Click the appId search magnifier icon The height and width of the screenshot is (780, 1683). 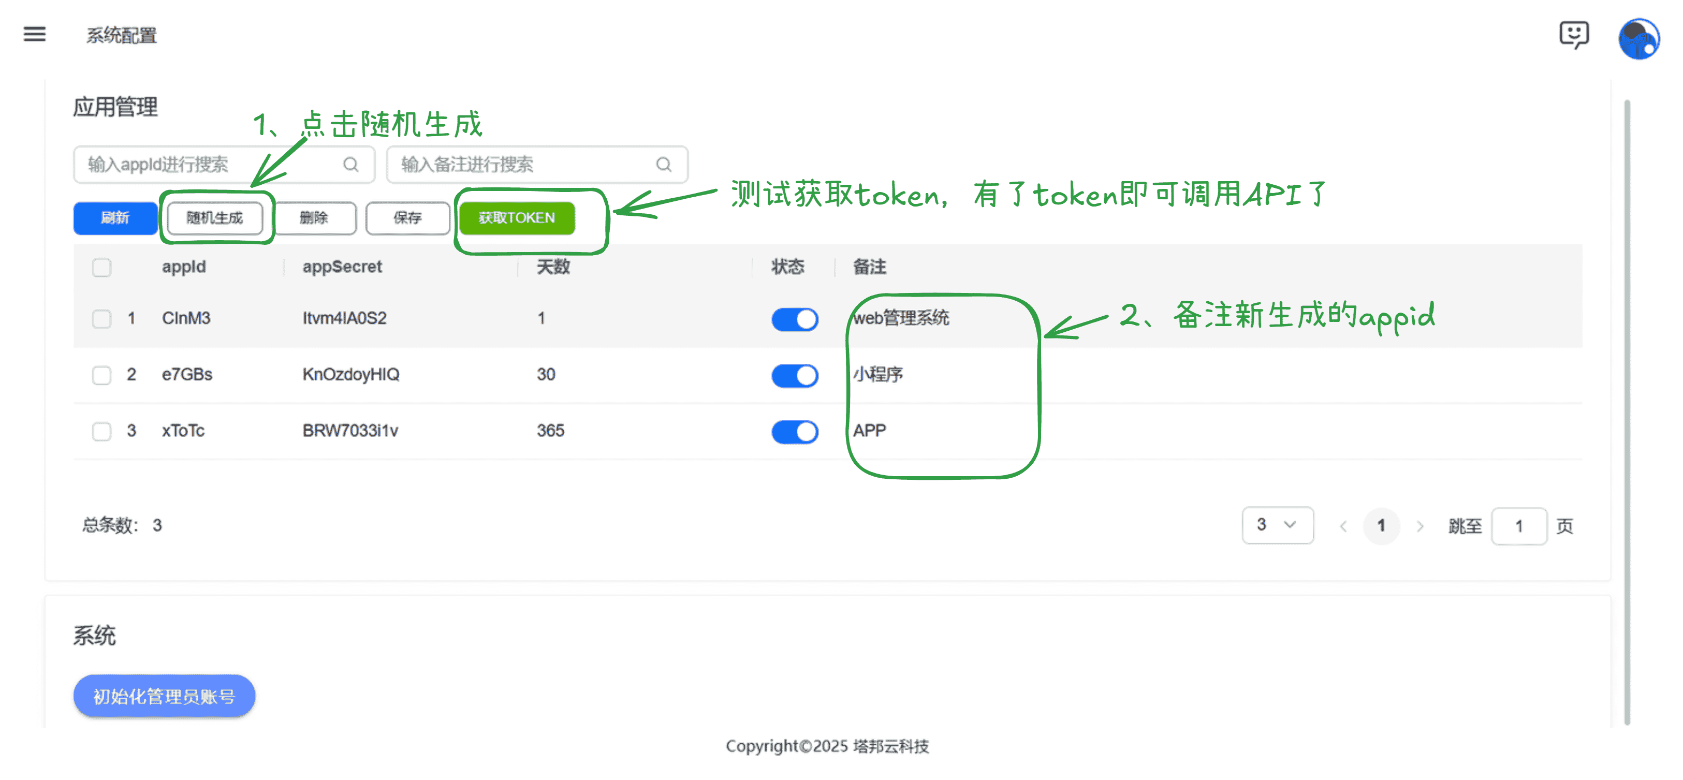click(x=351, y=165)
